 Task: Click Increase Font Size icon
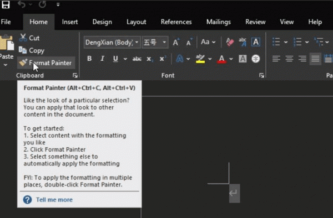click(176, 42)
